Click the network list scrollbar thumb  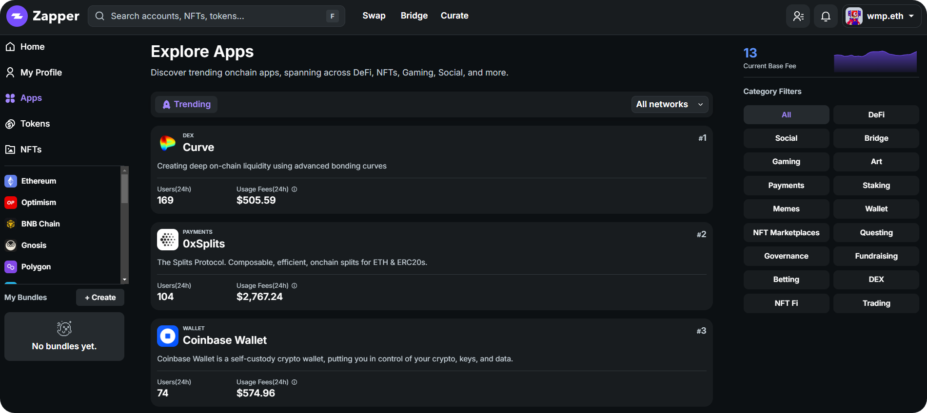125,188
